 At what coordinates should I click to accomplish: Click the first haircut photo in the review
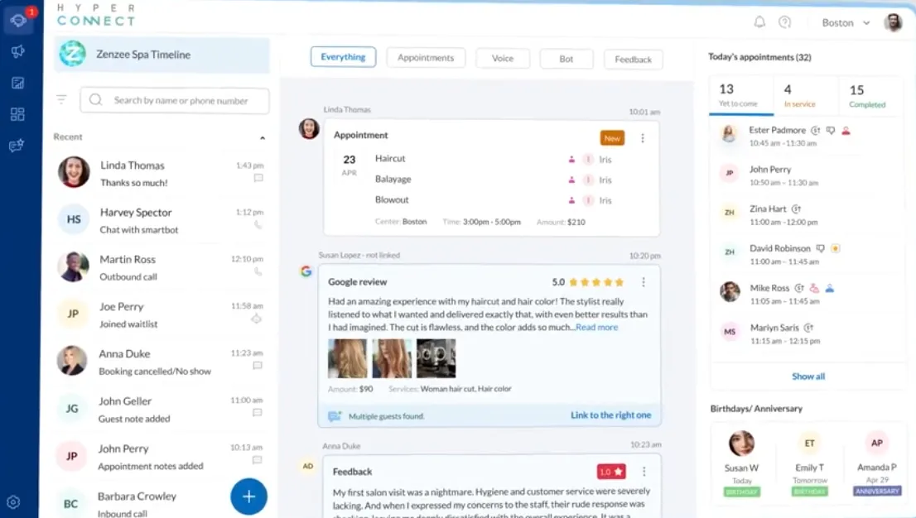345,360
